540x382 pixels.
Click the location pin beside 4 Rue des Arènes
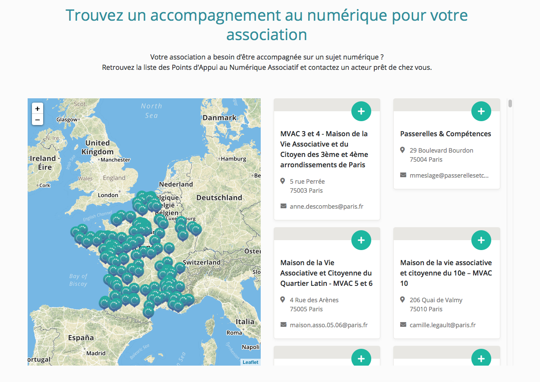pos(283,300)
